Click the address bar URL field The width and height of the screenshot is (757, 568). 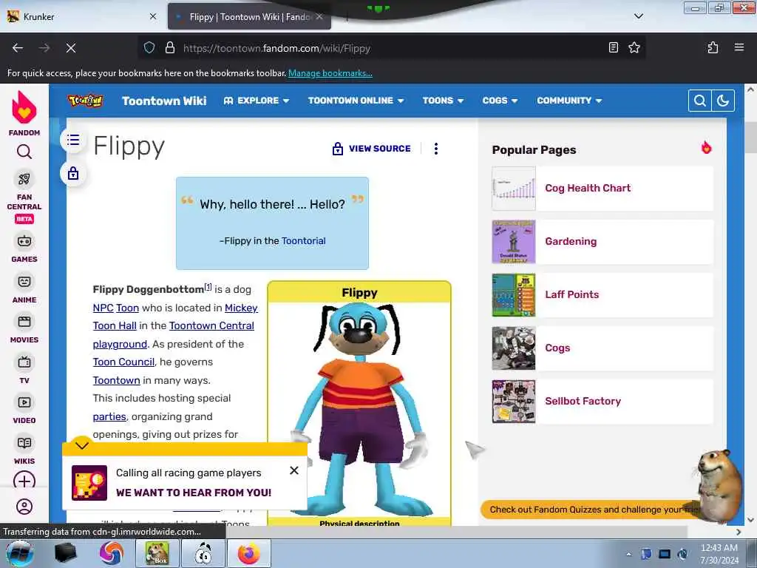tap(391, 48)
